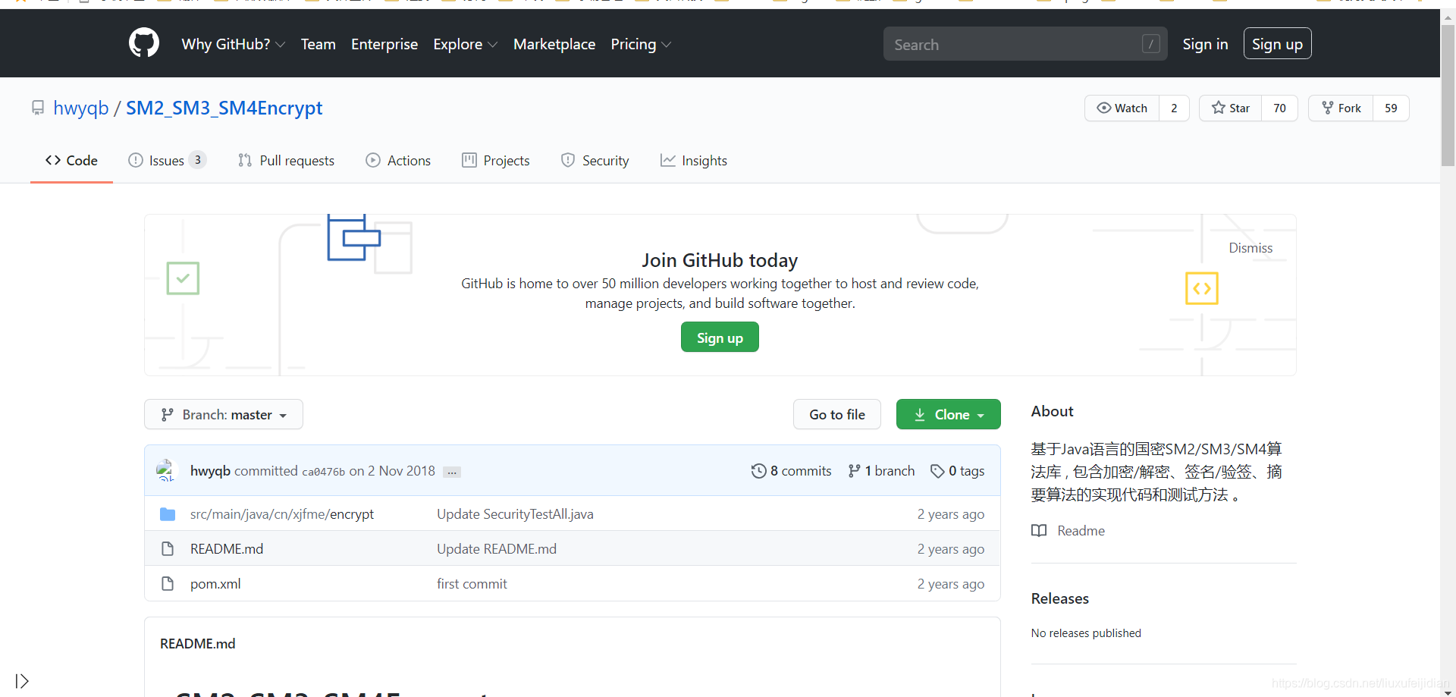Open the Readme link in About

[x=1081, y=531]
